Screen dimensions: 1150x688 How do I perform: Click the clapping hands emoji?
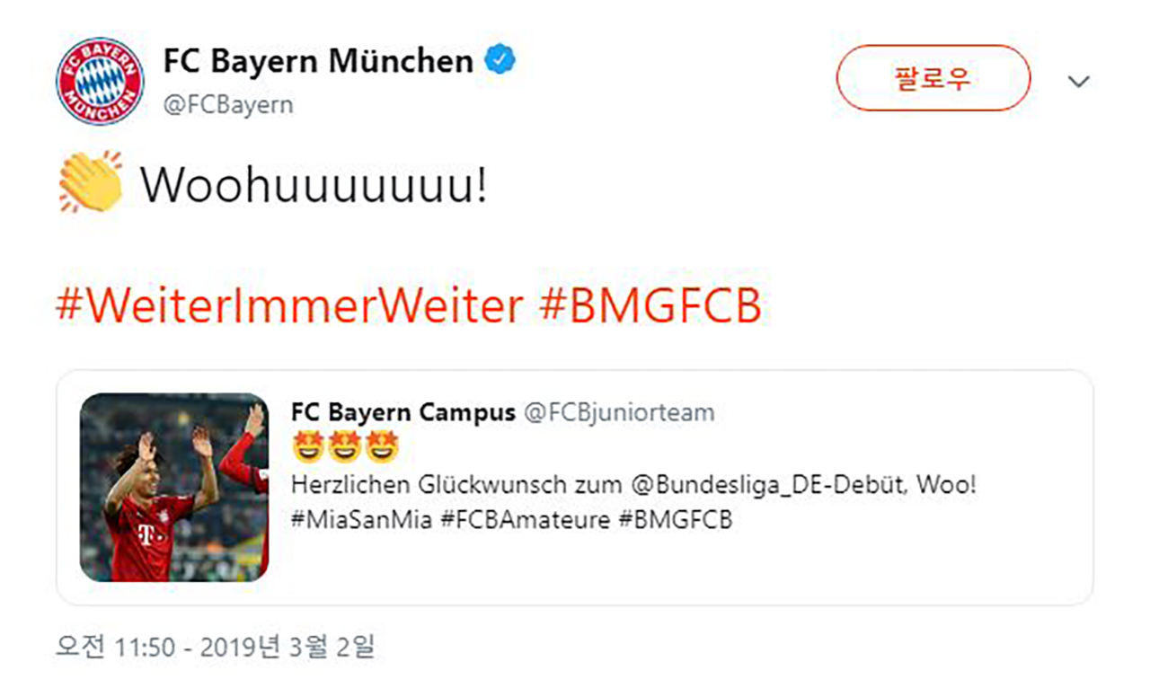[91, 182]
